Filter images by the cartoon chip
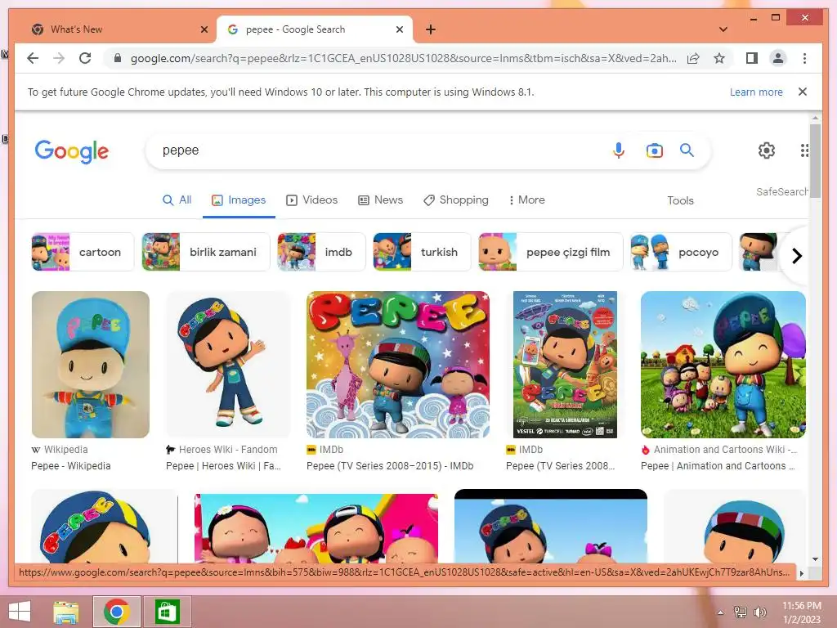837x628 pixels. (x=83, y=252)
